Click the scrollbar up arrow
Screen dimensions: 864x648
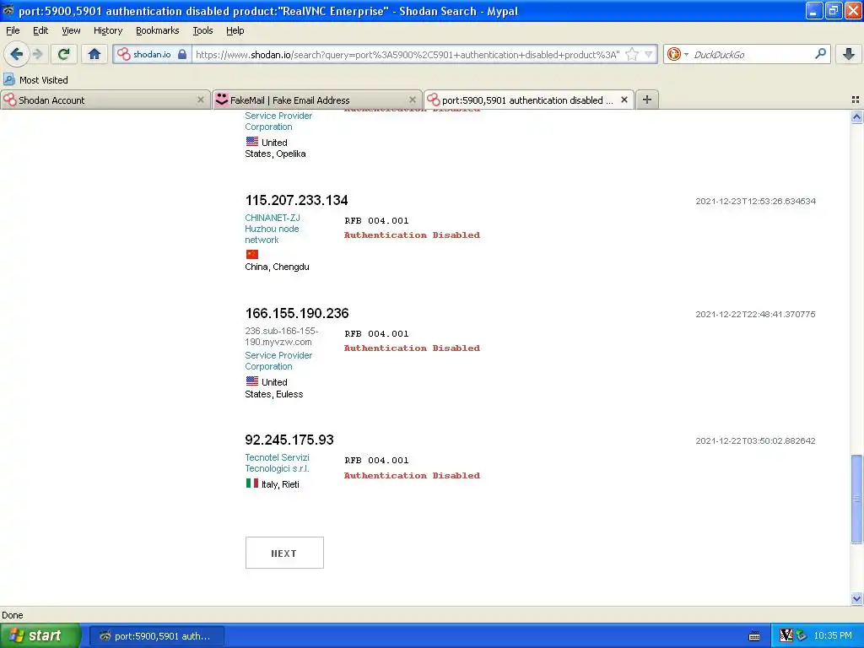[x=856, y=116]
